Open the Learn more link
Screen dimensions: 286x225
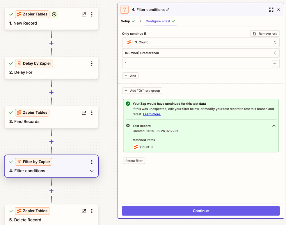pyautogui.click(x=152, y=114)
